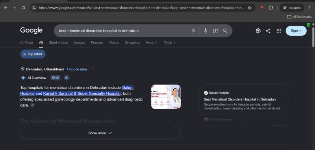Open gynecology hospital thumbnail image
315x150 pixels.
[166, 97]
